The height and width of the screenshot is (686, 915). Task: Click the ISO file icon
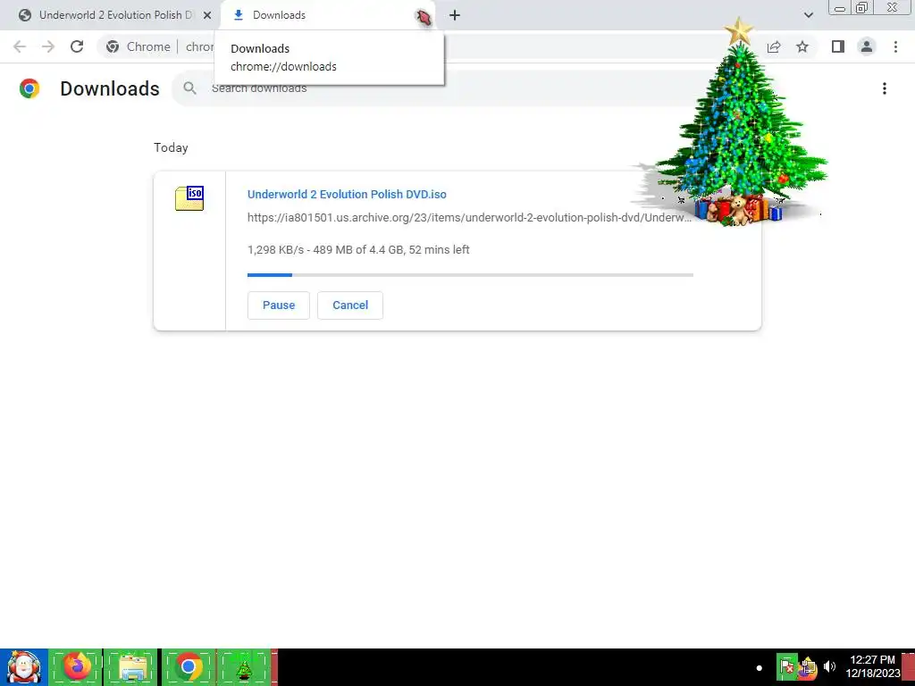[189, 197]
